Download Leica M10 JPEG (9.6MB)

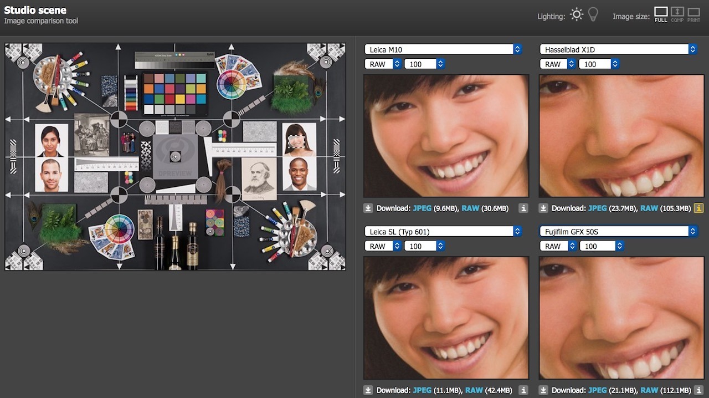pyautogui.click(x=422, y=208)
